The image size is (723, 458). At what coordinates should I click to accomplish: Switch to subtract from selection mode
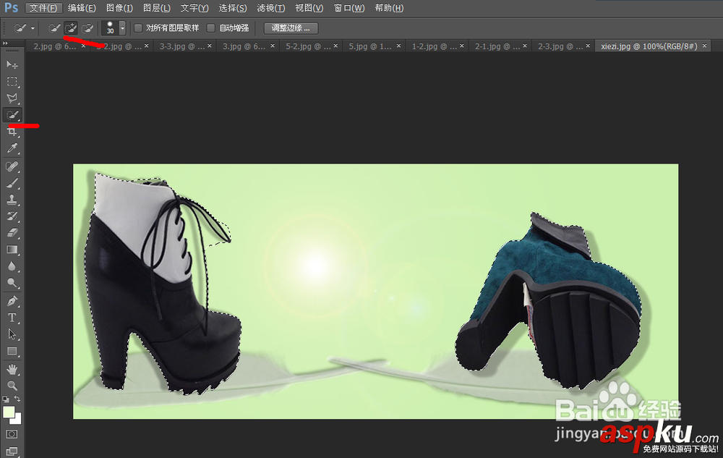[87, 27]
